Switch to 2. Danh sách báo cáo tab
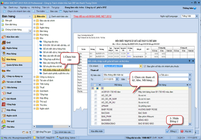 59,16
